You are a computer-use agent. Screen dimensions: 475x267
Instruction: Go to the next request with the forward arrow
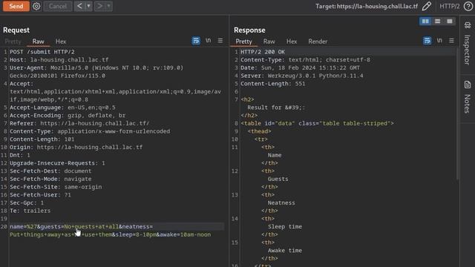point(99,6)
